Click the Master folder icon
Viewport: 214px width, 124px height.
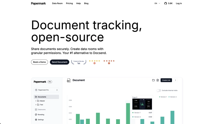pyautogui.click(x=38, y=101)
